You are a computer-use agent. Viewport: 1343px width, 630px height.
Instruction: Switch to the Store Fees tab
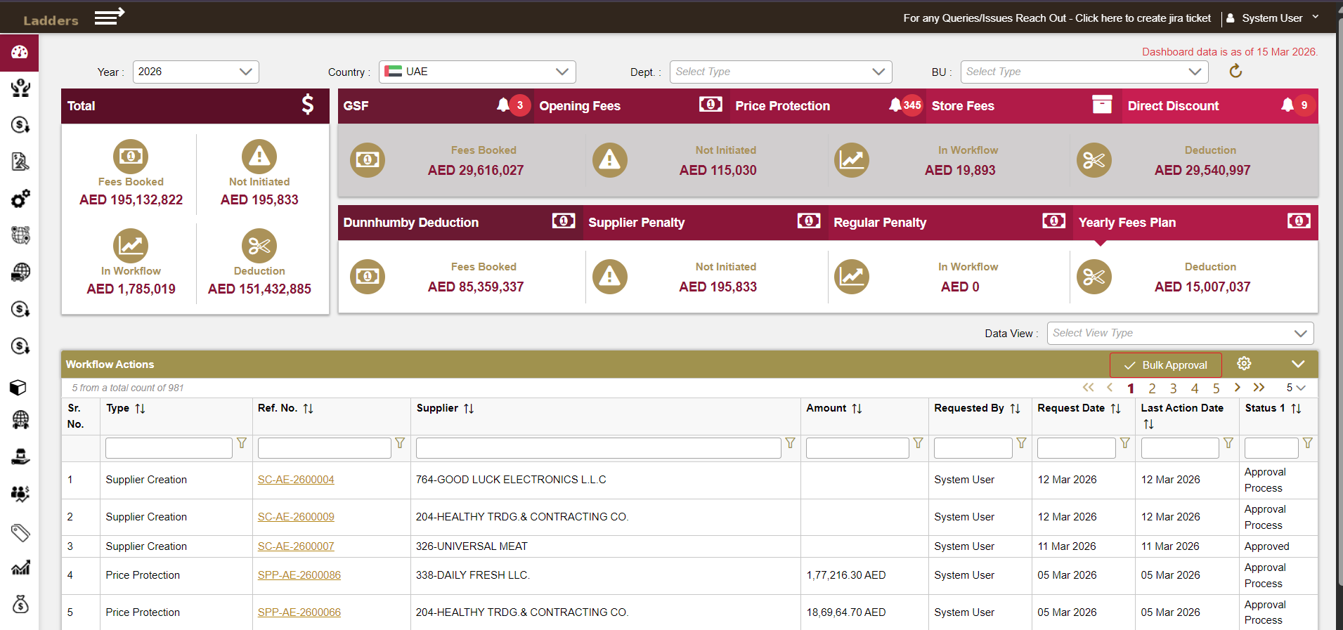1023,106
